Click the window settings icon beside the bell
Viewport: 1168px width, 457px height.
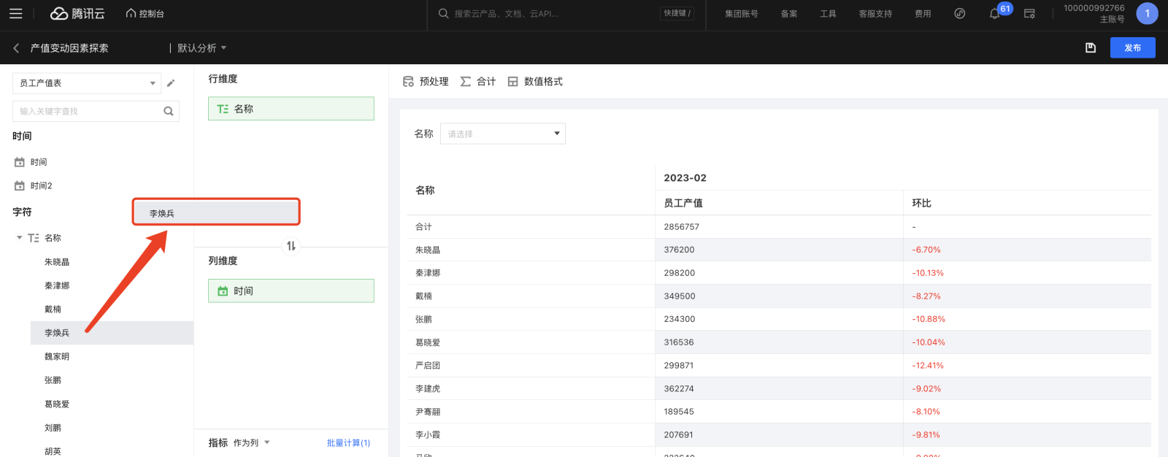[1029, 14]
